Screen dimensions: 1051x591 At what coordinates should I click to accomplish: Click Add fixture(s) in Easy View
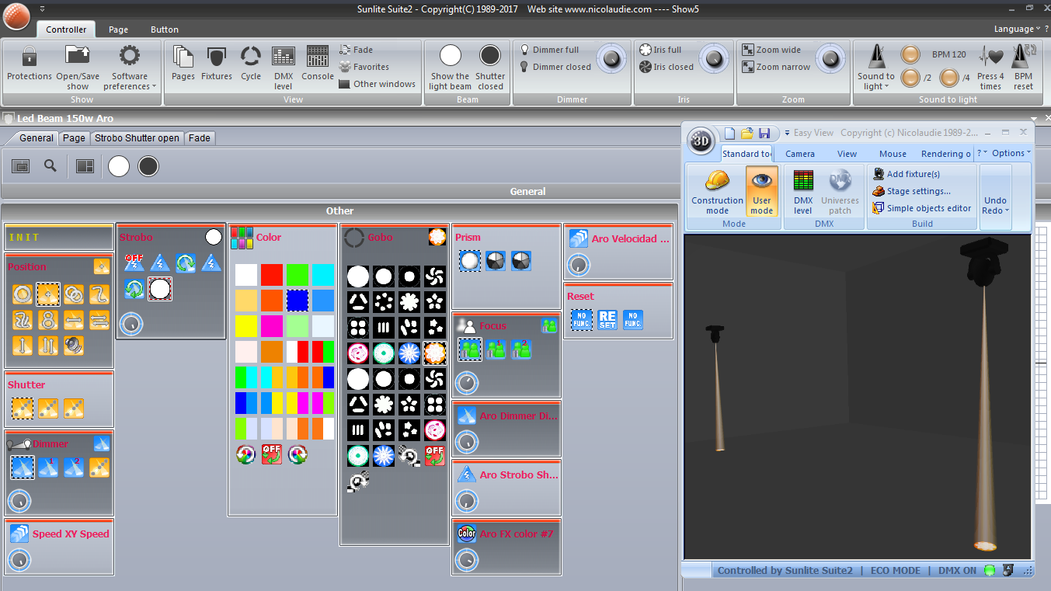click(x=907, y=174)
